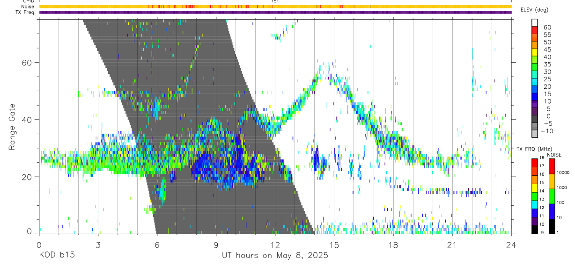Click the elevation colorbar label '45'

point(546,50)
